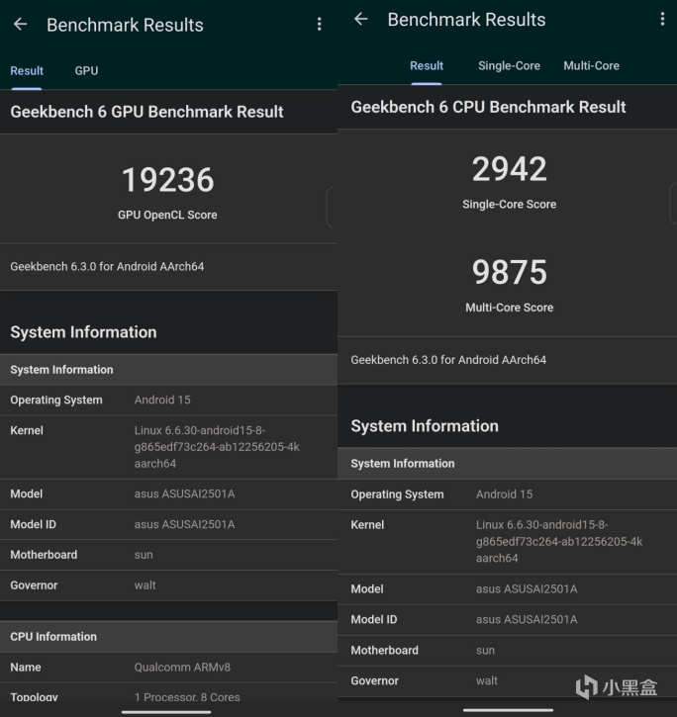Open three-dot overflow menu on CPU results screen
Image resolution: width=677 pixels, height=717 pixels.
[662, 20]
